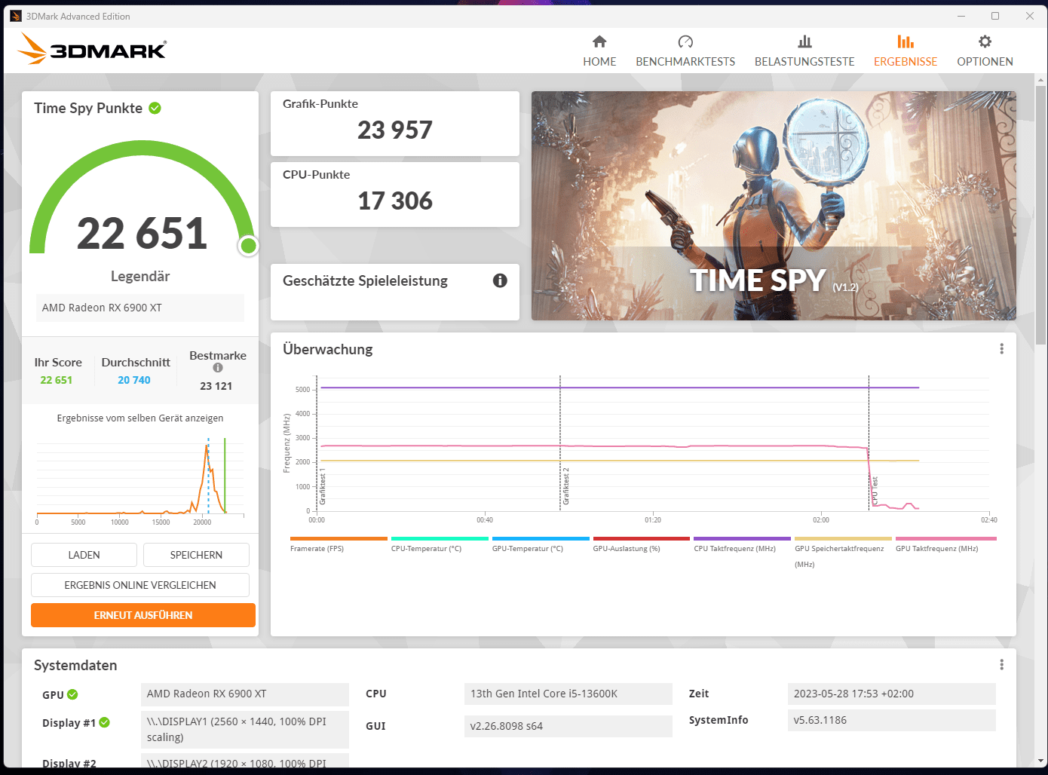The width and height of the screenshot is (1048, 775).
Task: Go to BENCHMARKTESTS tab
Action: click(685, 51)
